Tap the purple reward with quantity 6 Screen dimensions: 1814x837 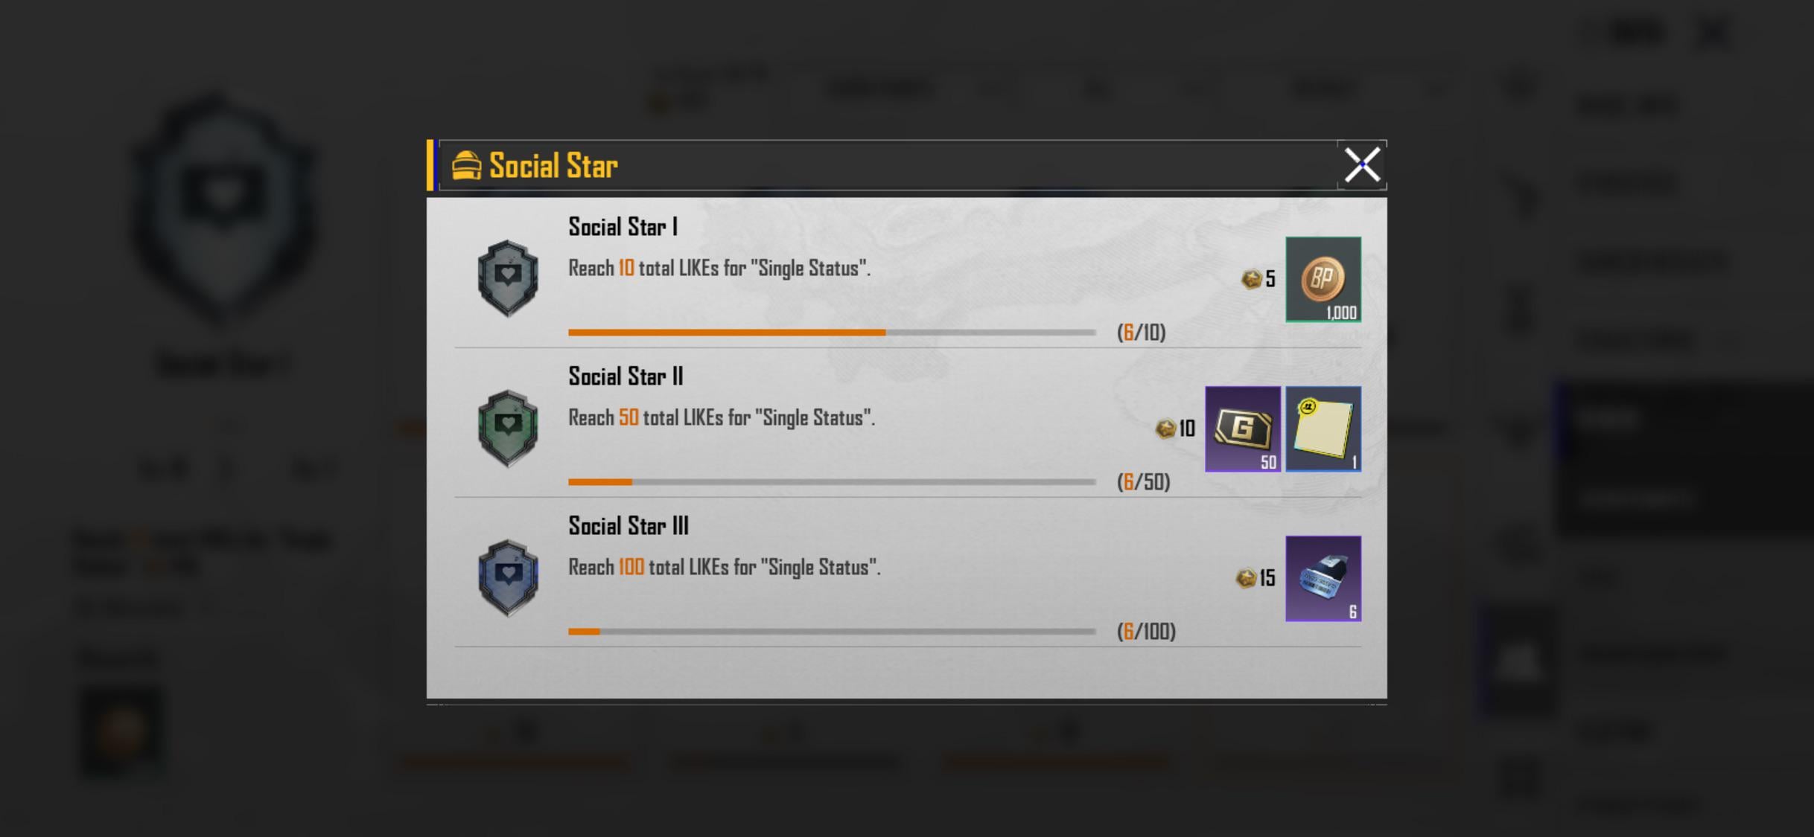pyautogui.click(x=1323, y=578)
